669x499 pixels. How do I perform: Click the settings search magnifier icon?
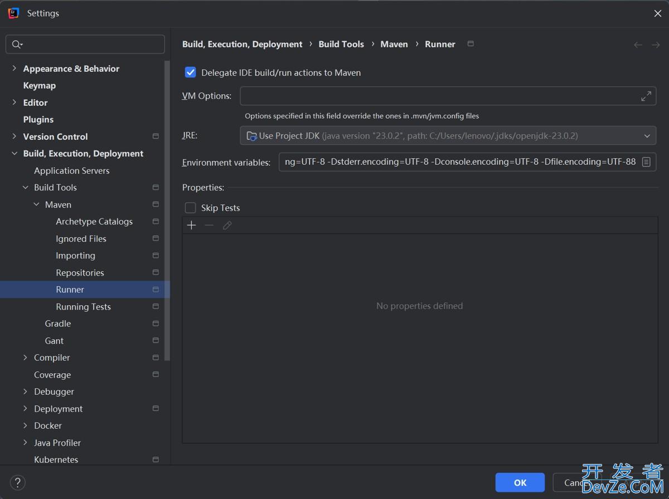pyautogui.click(x=17, y=45)
